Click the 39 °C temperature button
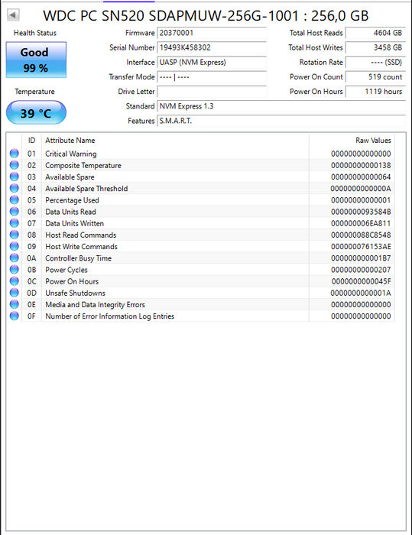The height and width of the screenshot is (535, 412). coord(36,112)
